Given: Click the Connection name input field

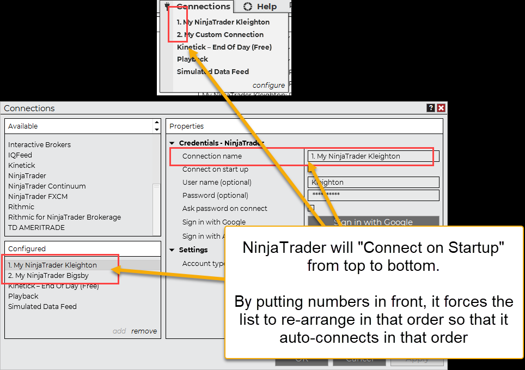Looking at the screenshot, I should (373, 156).
